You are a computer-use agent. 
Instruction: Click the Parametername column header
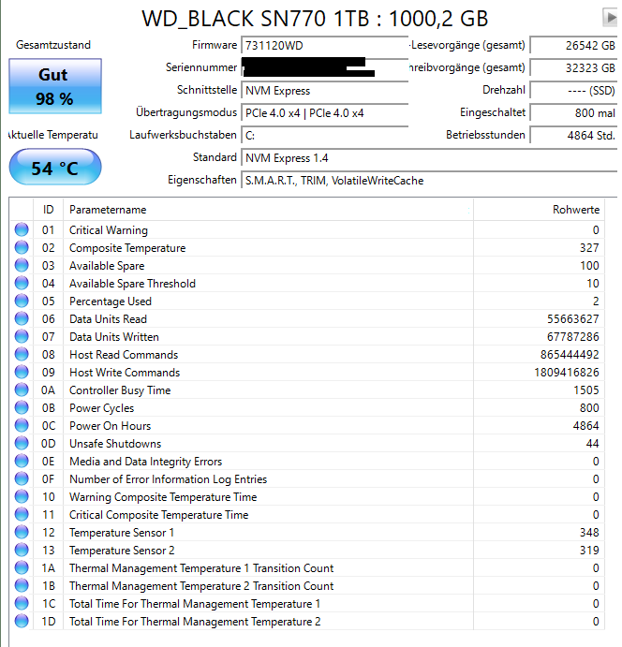(268, 210)
